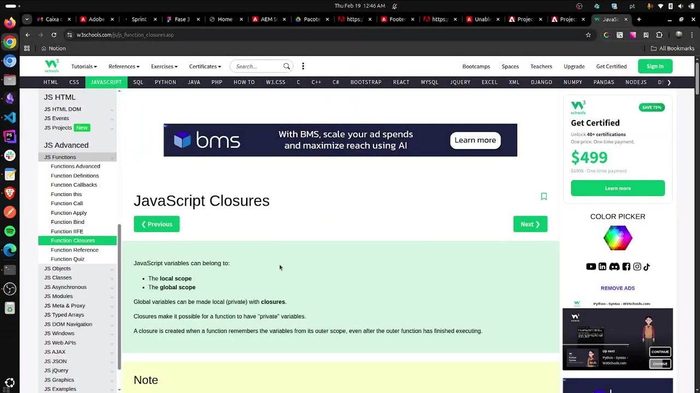Go to the Previous tutorial page

[x=156, y=224]
